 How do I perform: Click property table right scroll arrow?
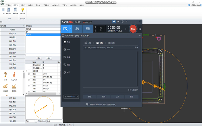[59, 94]
